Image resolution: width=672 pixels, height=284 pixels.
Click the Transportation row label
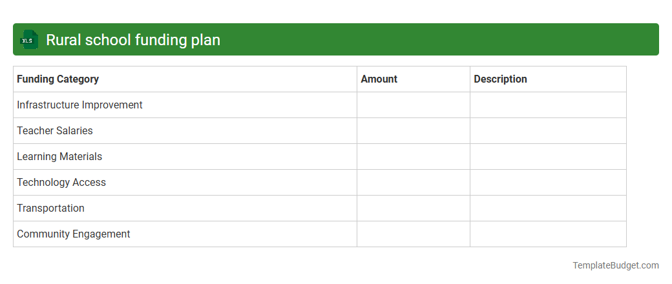coord(50,208)
